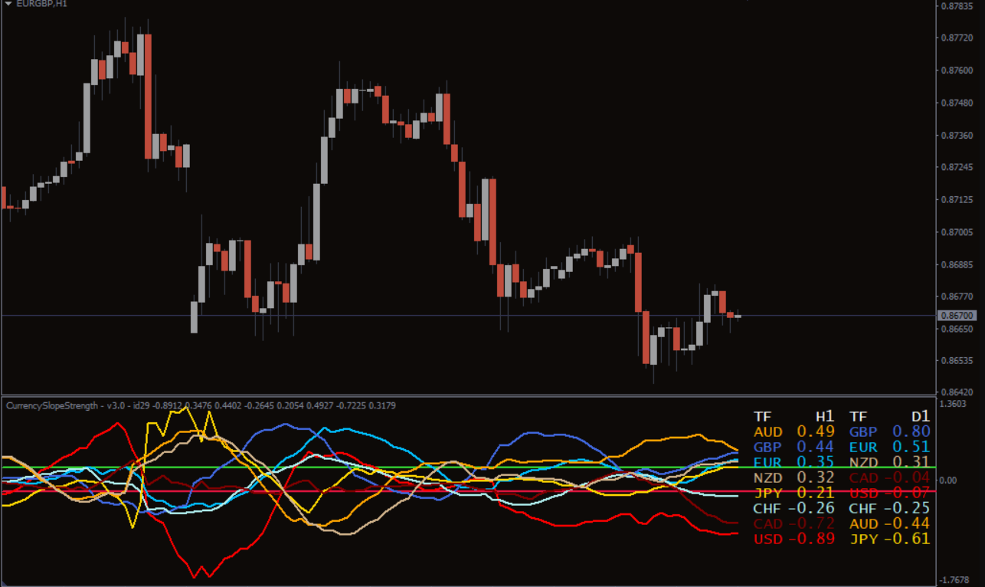Viewport: 985px width, 587px height.
Task: Click the D1 timeframe header in the strength table
Action: [x=921, y=417]
